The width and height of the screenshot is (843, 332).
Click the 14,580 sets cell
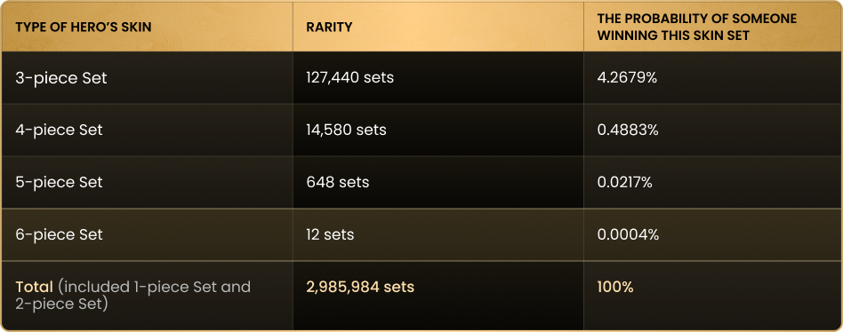tap(346, 130)
